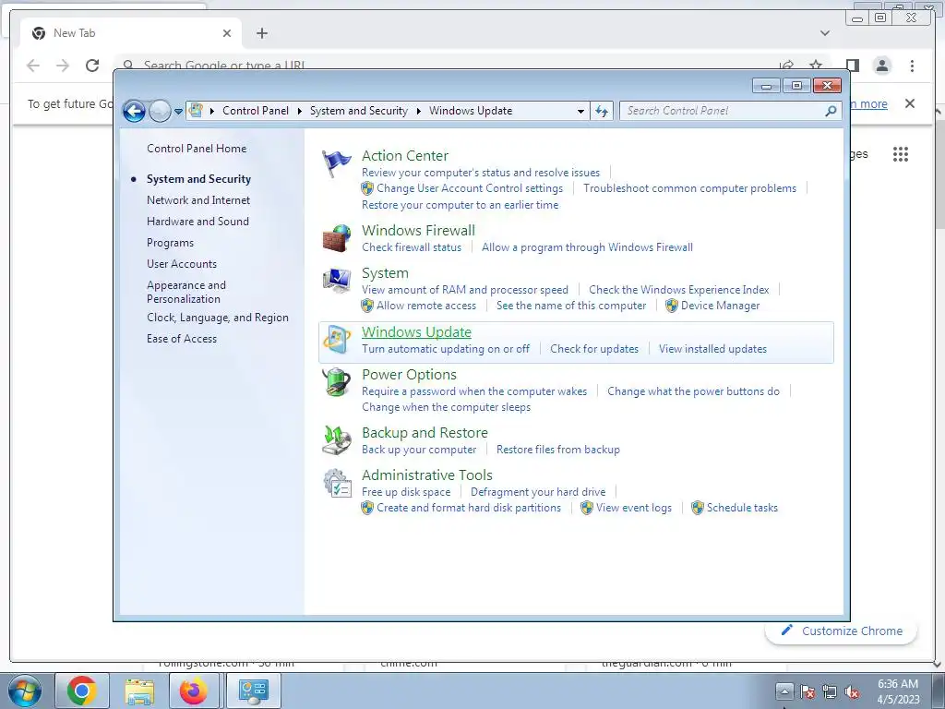Select Appearance and Personalization category
The image size is (945, 709).
pos(186,292)
